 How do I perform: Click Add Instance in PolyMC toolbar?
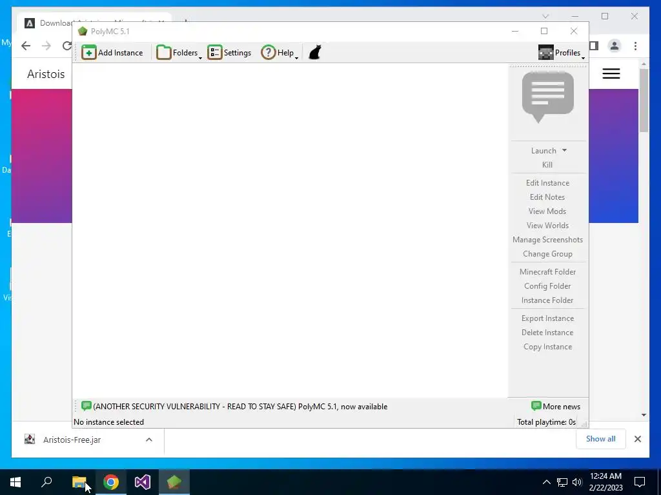tap(112, 53)
